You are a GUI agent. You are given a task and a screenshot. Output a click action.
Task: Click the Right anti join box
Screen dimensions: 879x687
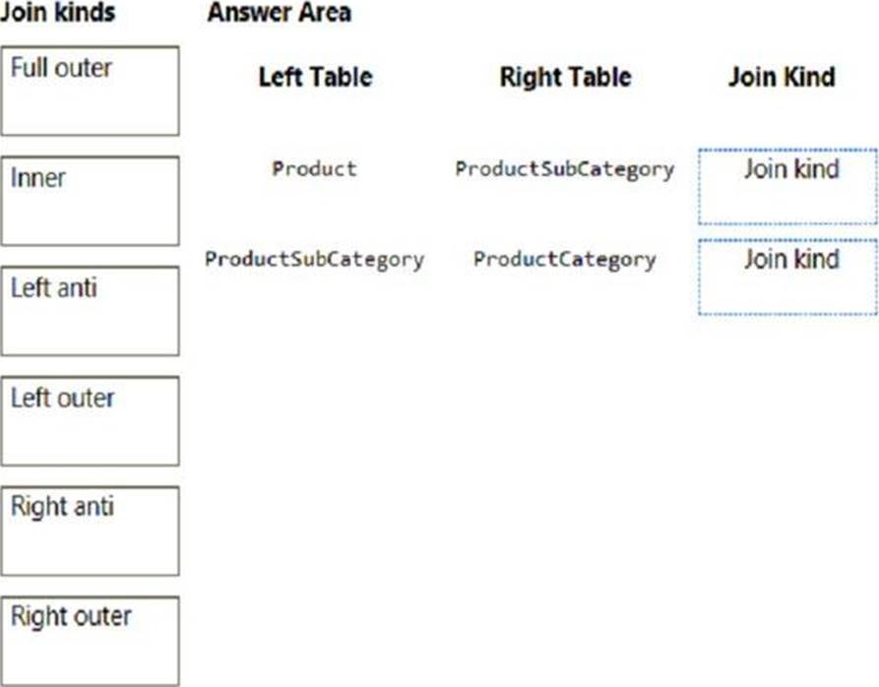tap(91, 531)
